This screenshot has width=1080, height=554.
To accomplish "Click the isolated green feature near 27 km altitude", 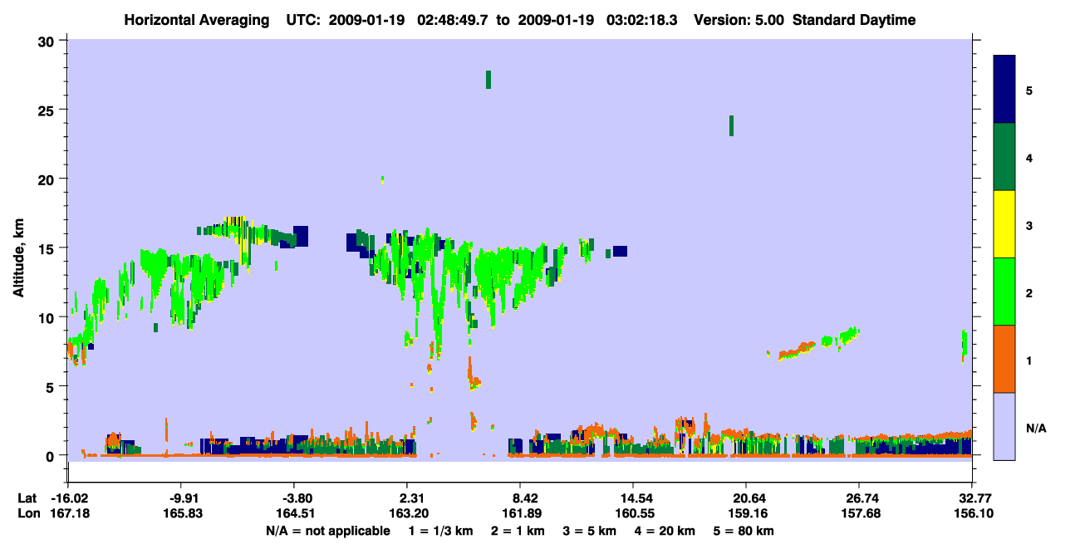I will pyautogui.click(x=488, y=80).
